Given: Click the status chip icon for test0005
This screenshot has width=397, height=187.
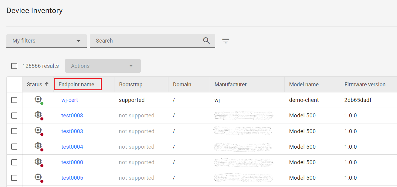Looking at the screenshot, I should tap(39, 178).
